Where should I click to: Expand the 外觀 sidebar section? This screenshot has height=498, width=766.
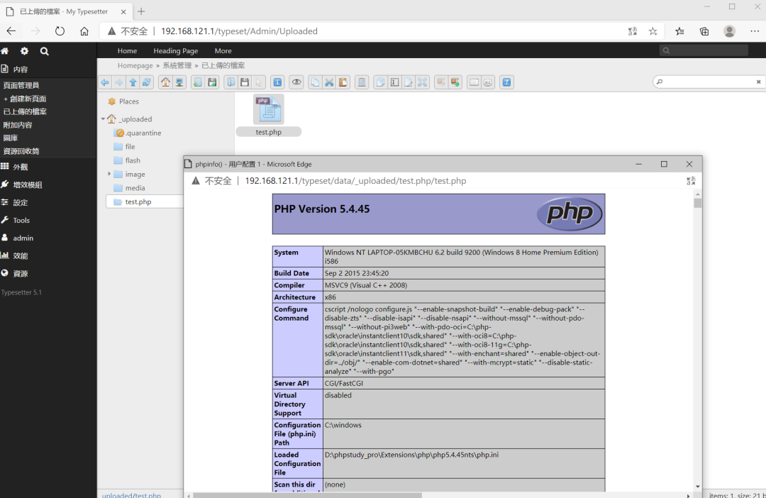pyautogui.click(x=48, y=167)
